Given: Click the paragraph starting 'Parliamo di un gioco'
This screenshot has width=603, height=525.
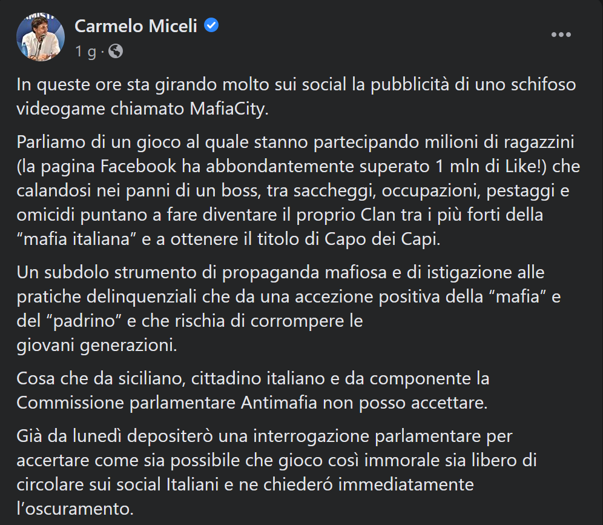Looking at the screenshot, I should [x=298, y=191].
